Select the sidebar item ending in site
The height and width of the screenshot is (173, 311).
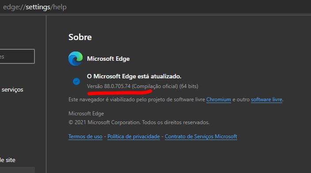8,160
